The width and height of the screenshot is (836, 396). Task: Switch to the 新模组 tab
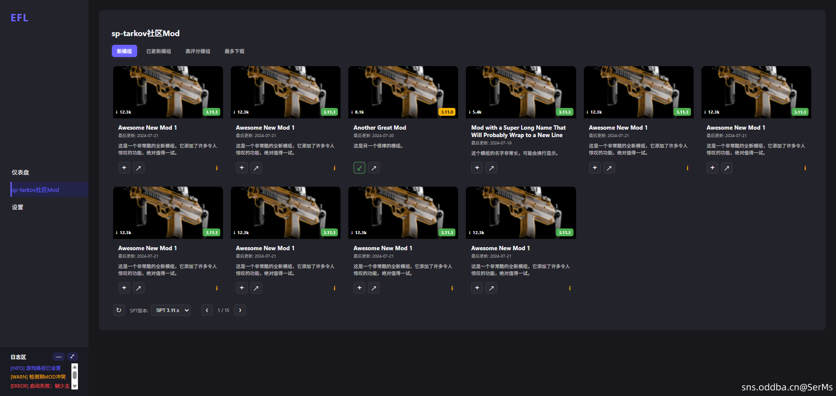pos(125,51)
